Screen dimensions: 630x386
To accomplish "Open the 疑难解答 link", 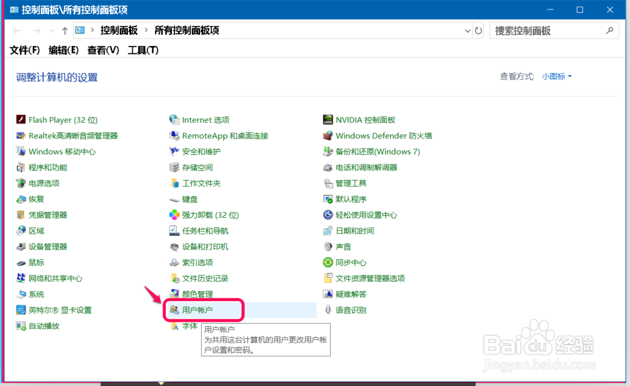I will click(351, 295).
